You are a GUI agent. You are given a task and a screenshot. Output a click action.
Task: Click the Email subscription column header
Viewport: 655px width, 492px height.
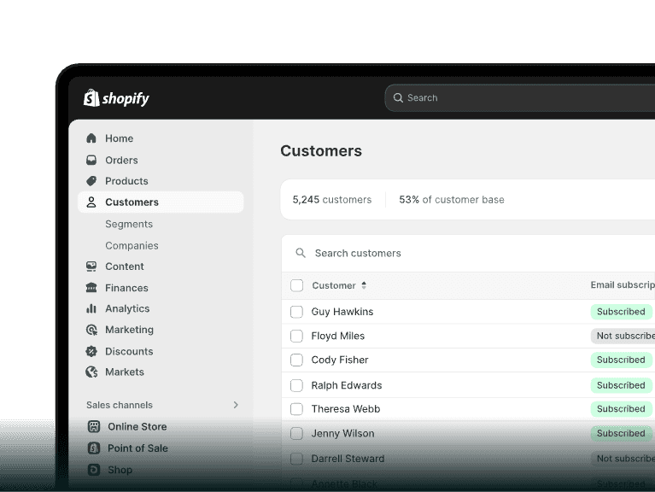tap(623, 284)
